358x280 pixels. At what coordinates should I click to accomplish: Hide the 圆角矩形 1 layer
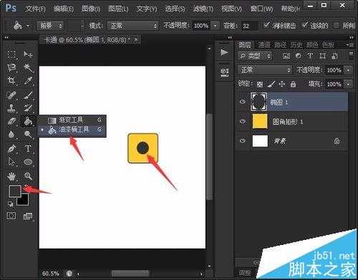click(x=243, y=121)
